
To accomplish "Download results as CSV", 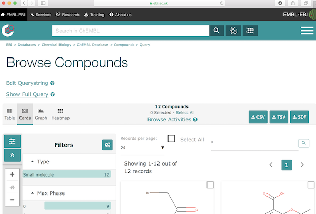I will [258, 117].
